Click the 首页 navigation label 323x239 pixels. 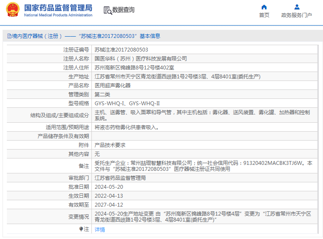click(264, 15)
